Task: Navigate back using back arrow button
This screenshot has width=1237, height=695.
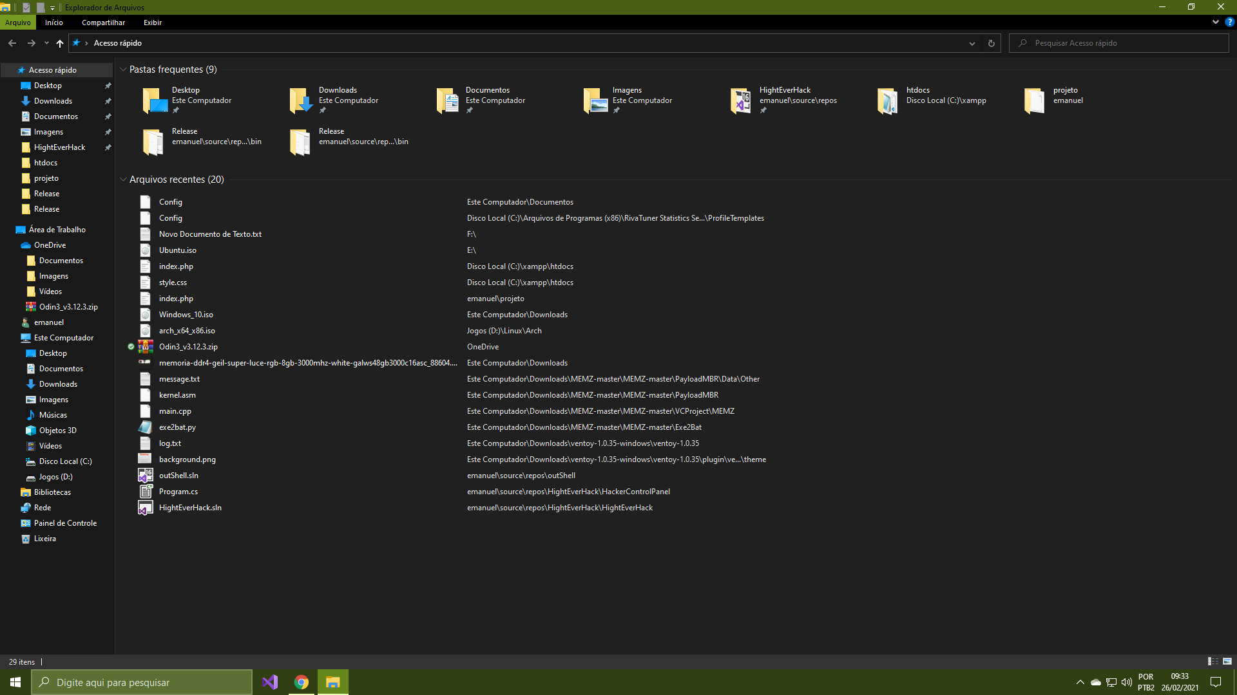Action: pyautogui.click(x=12, y=42)
